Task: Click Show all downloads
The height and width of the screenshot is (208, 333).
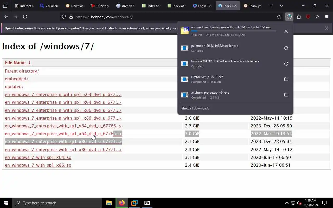Action: click(x=195, y=108)
